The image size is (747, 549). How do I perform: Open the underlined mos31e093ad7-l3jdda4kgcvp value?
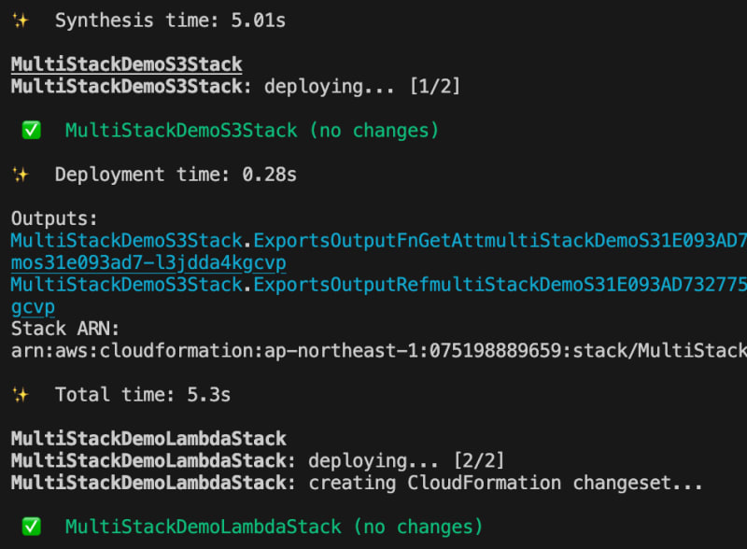(x=148, y=263)
